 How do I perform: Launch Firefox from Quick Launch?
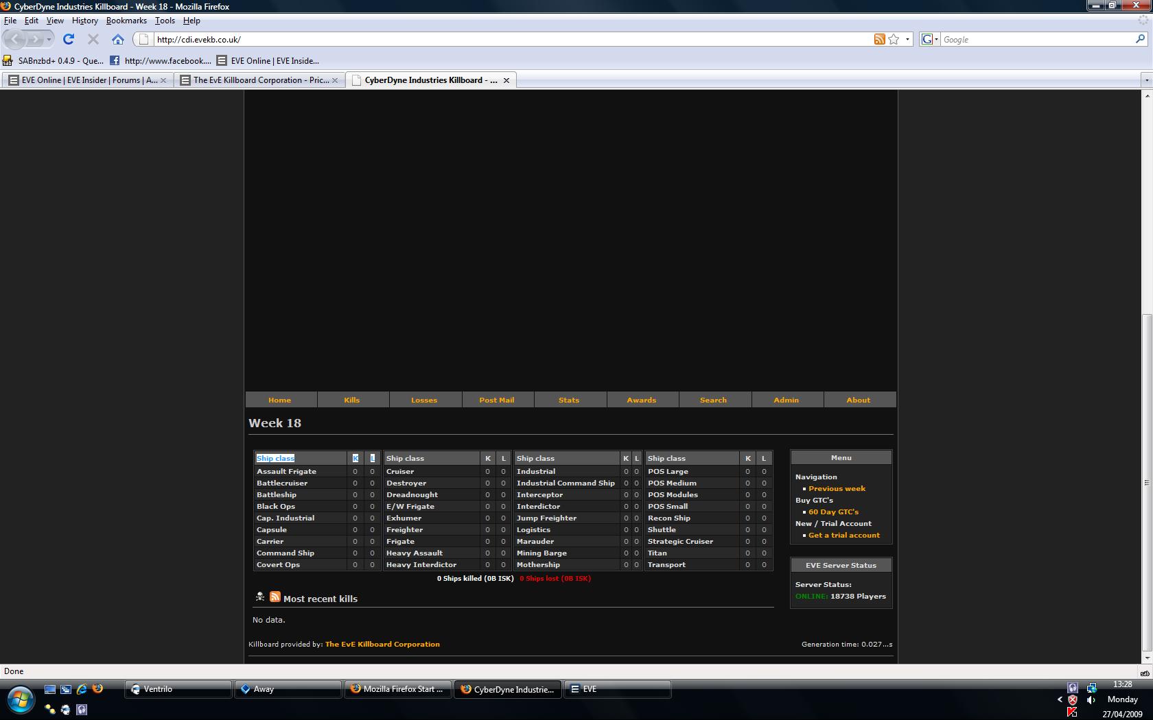[x=97, y=689]
